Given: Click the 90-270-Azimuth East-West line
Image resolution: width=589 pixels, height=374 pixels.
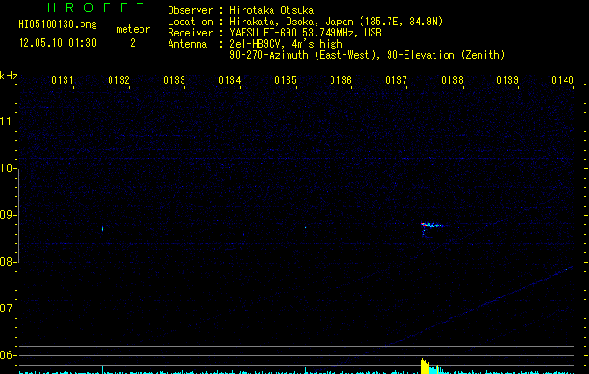Looking at the screenshot, I should [367, 55].
